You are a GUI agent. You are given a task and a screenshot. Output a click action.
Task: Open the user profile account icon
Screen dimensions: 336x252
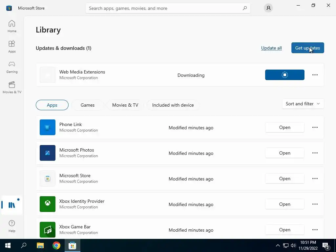(268, 8)
